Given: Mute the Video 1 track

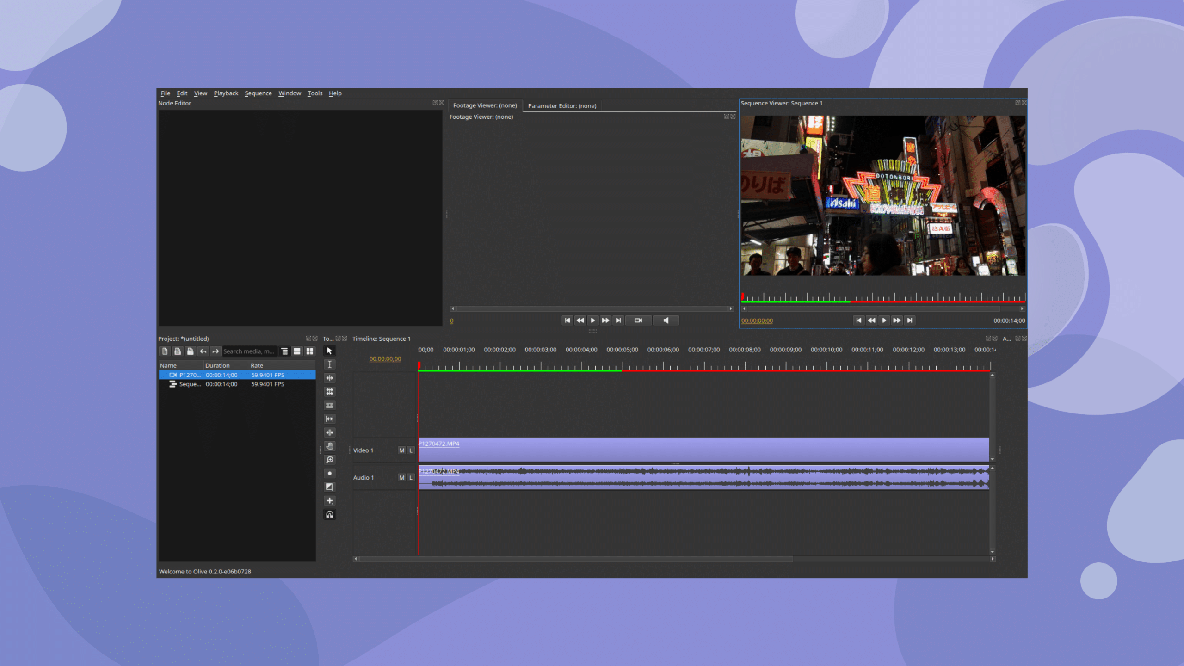Looking at the screenshot, I should point(401,450).
